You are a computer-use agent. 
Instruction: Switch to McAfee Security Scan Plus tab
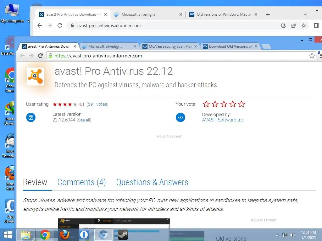tap(170, 46)
